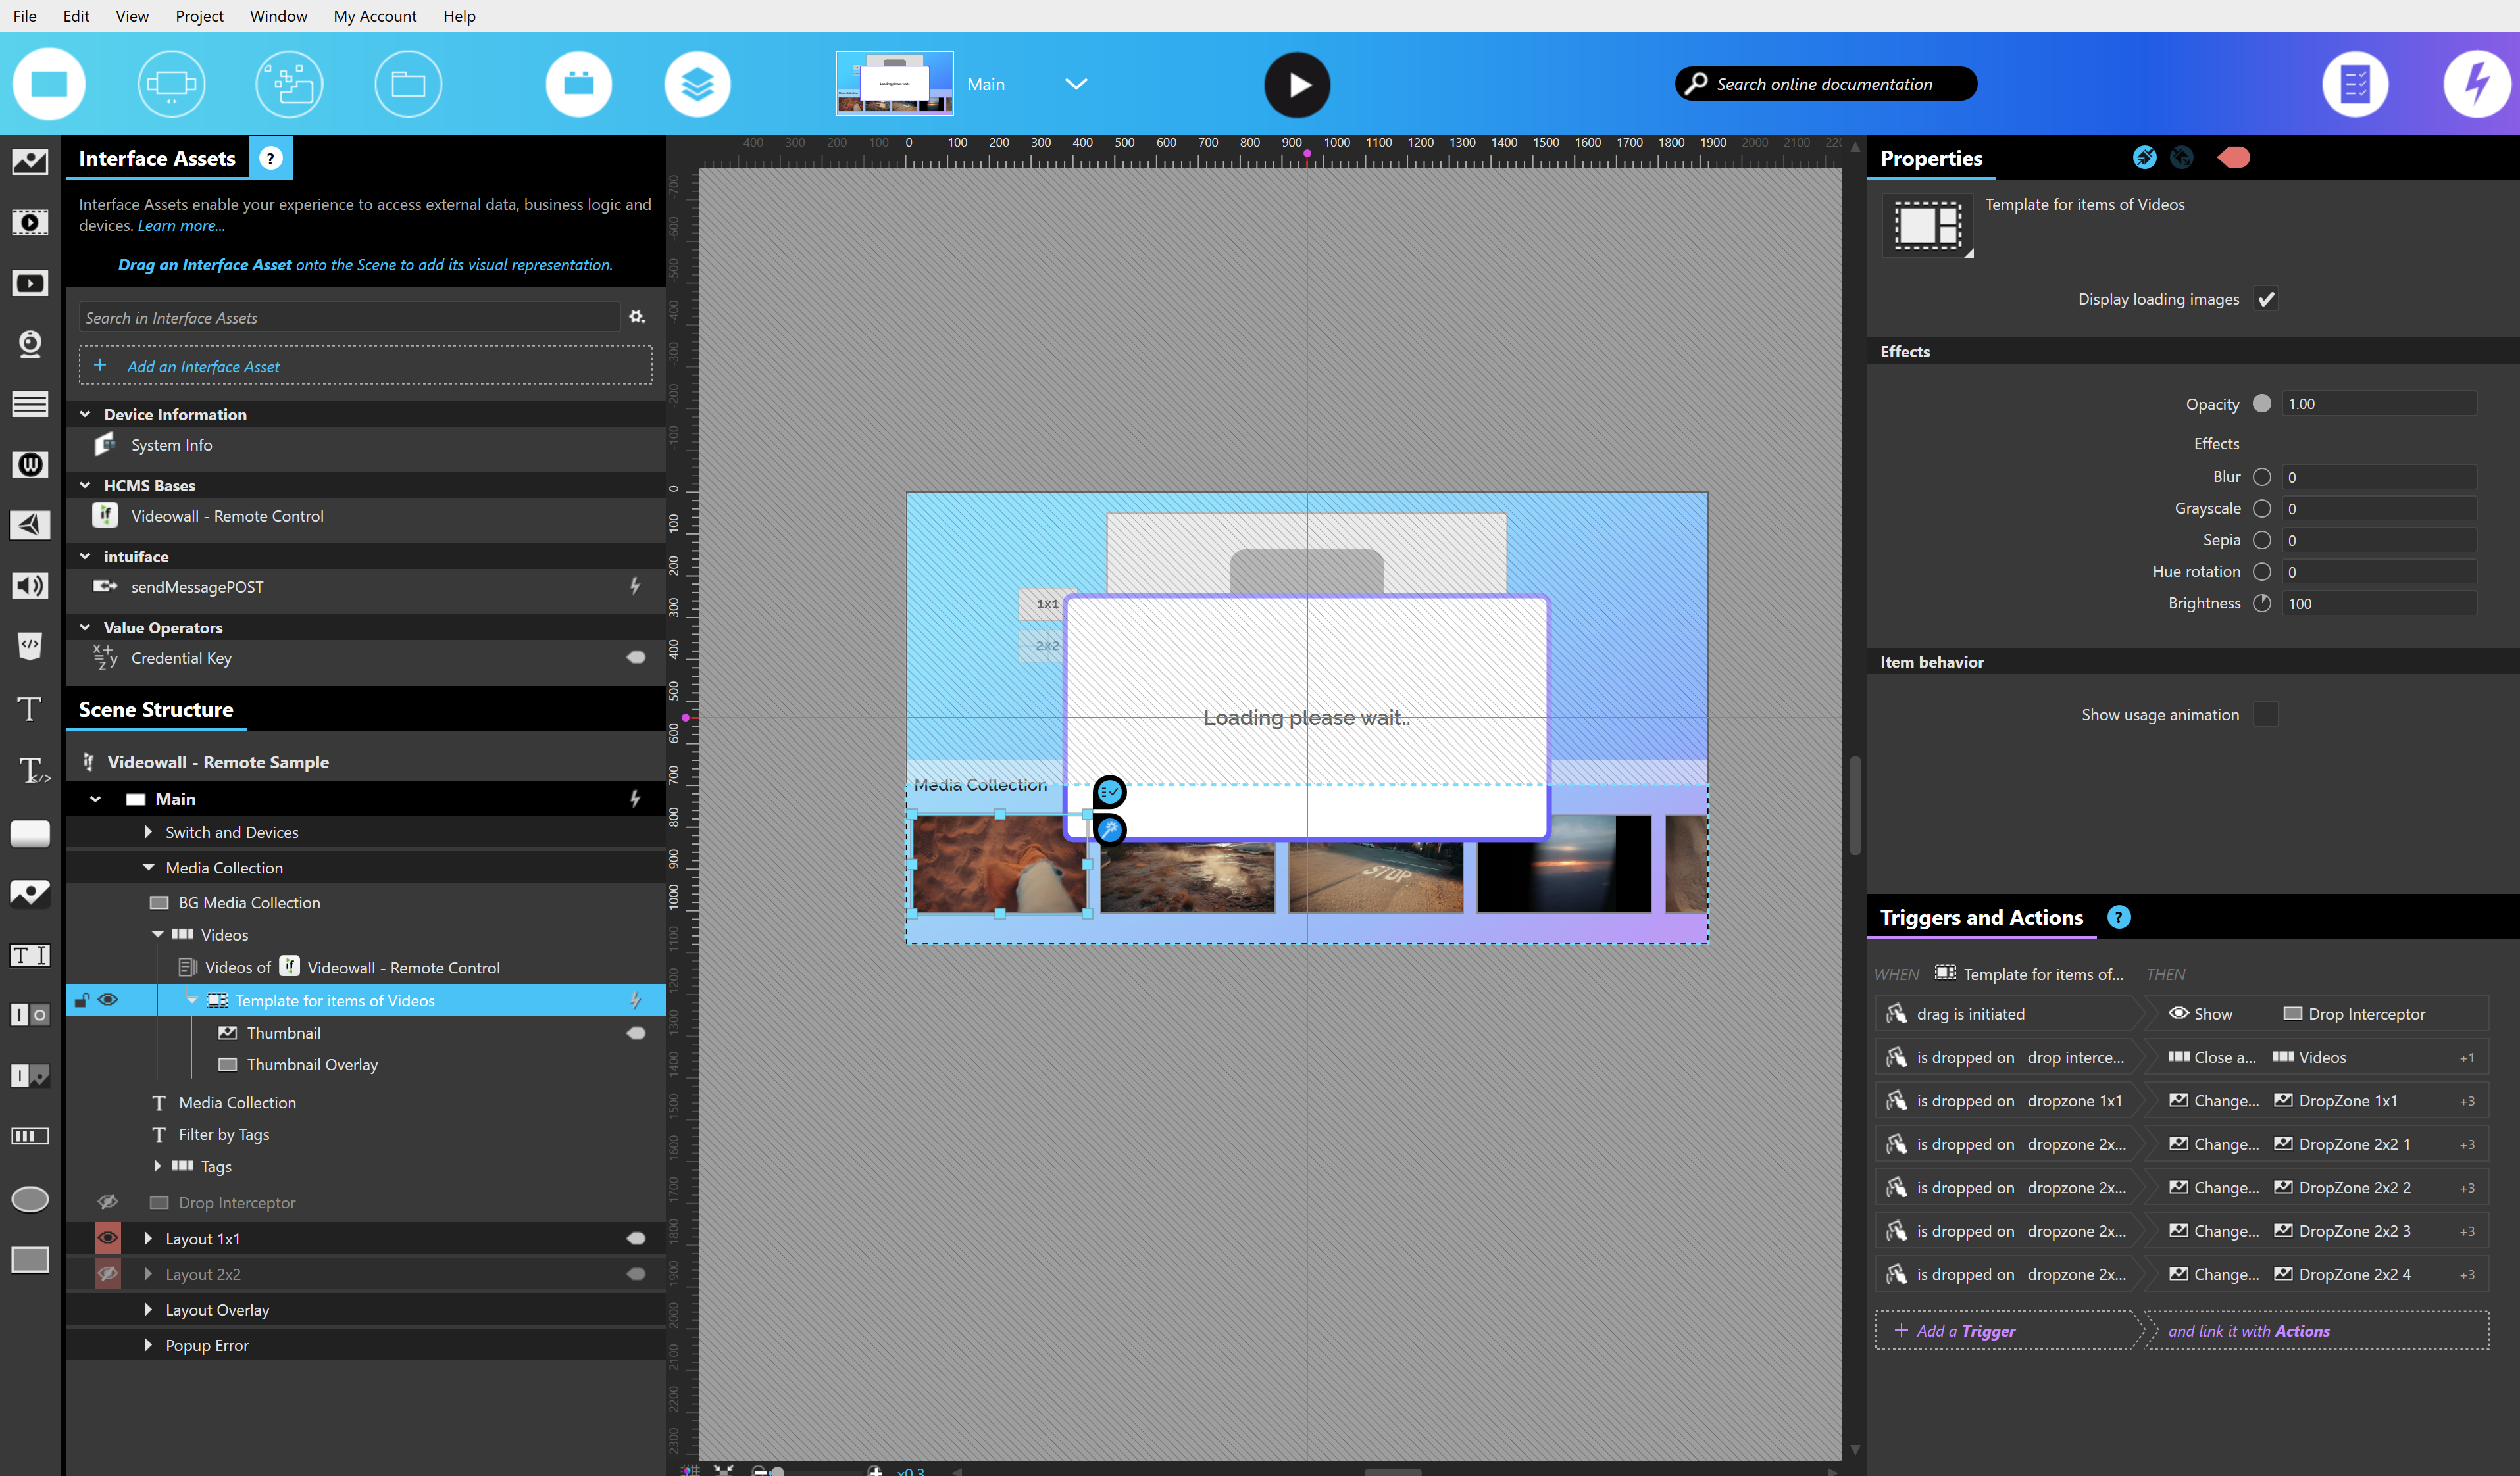
Task: Play the experience preview
Action: (x=1297, y=85)
